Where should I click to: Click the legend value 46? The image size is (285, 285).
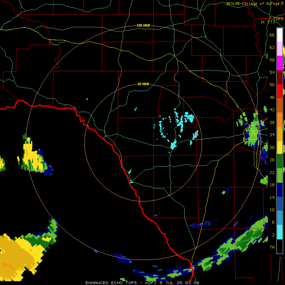pyautogui.click(x=272, y=98)
